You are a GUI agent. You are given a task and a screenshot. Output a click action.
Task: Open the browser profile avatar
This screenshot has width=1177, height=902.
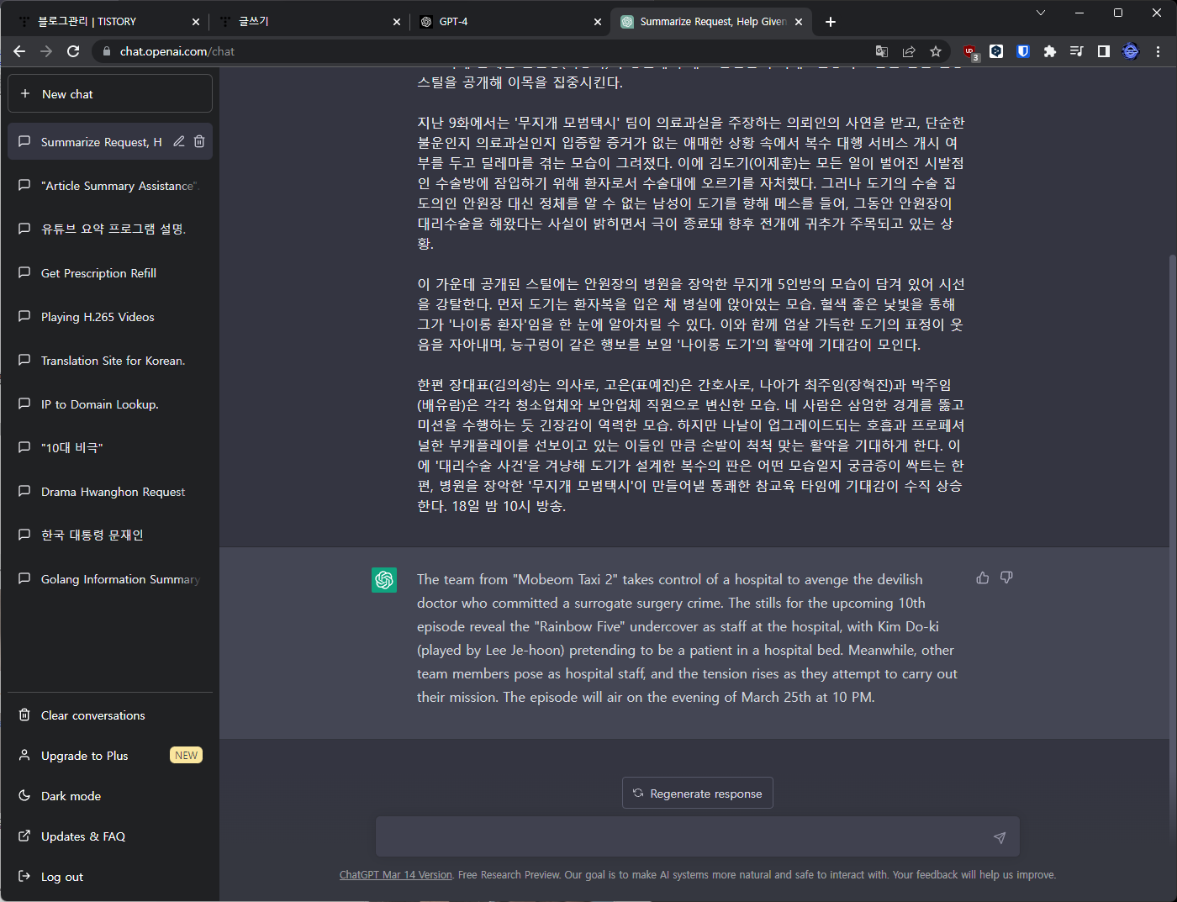pyautogui.click(x=1131, y=51)
